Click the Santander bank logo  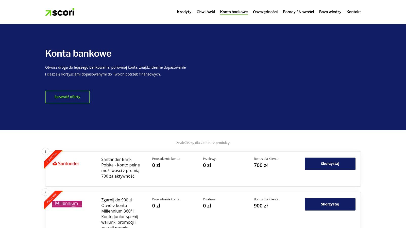coord(66,163)
